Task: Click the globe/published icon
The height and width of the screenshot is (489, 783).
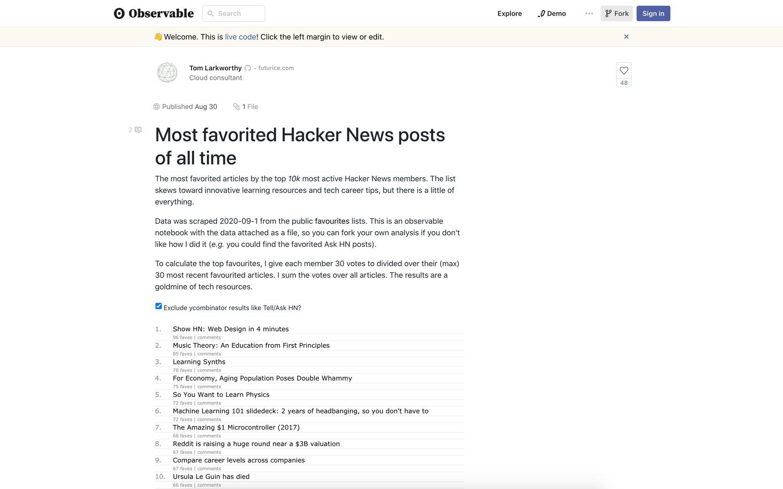Action: pyautogui.click(x=156, y=106)
